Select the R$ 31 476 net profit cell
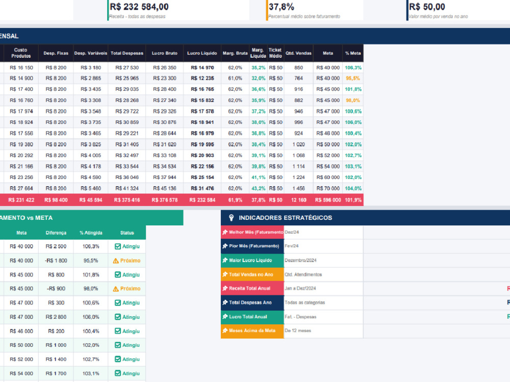The width and height of the screenshot is (510, 382). click(x=202, y=188)
